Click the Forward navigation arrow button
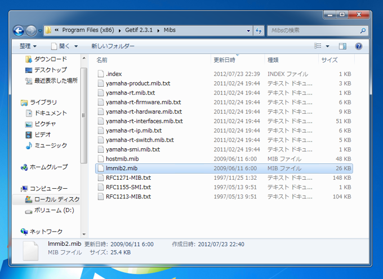Screen dimensions: 383x279 31,30
